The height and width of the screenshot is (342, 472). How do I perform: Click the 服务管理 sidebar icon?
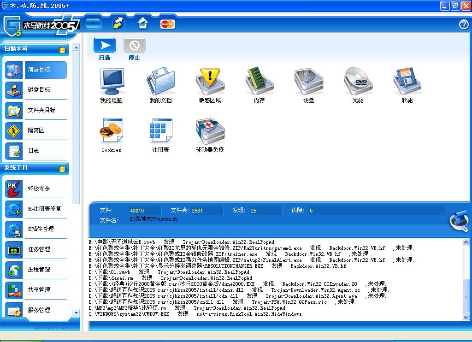14,309
